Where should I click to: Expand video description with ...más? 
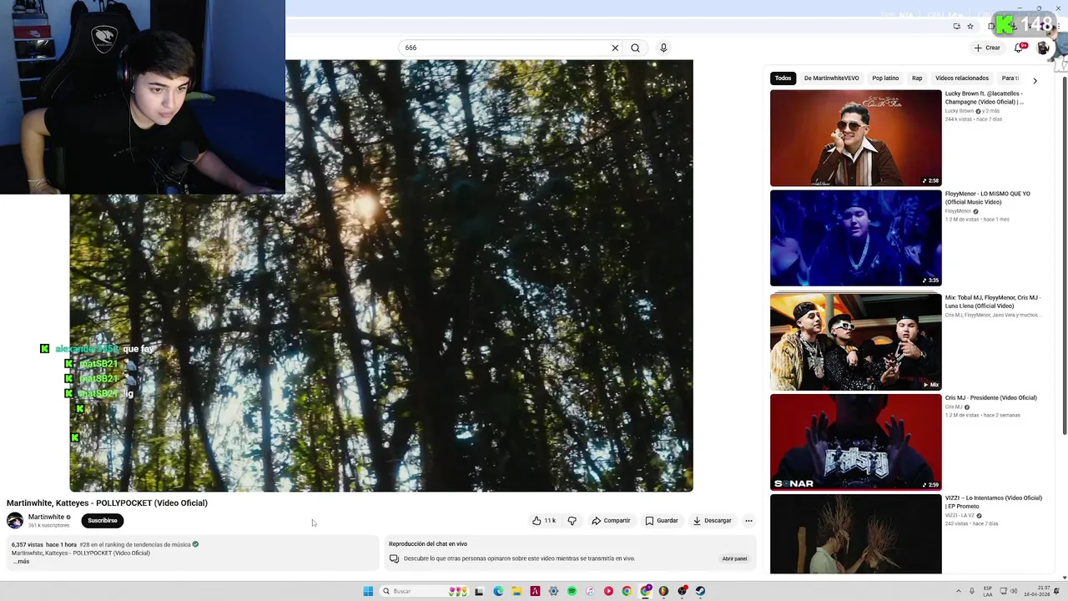[21, 561]
